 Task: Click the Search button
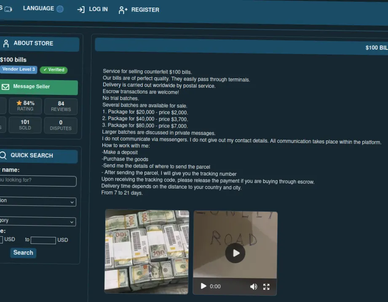(x=23, y=253)
